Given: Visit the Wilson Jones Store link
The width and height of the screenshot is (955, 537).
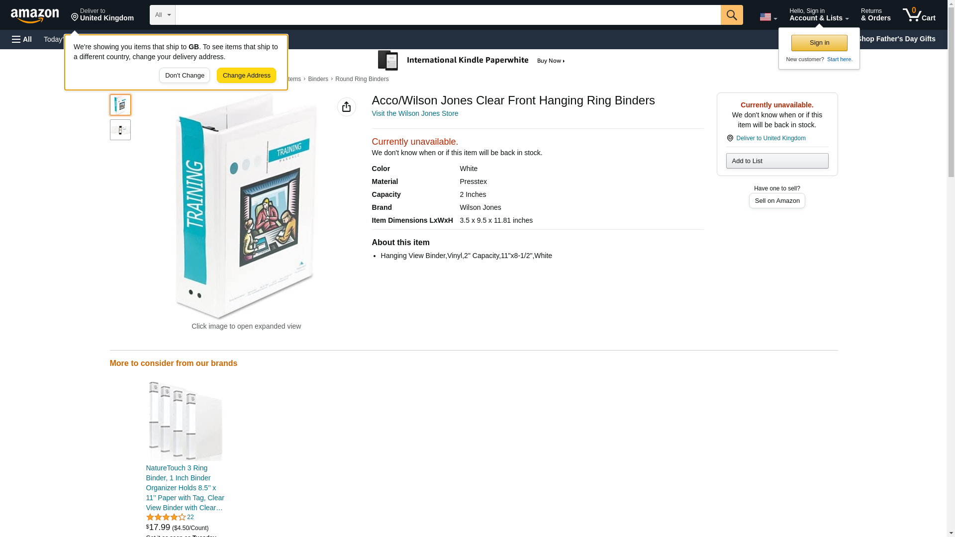Looking at the screenshot, I should coord(415,113).
